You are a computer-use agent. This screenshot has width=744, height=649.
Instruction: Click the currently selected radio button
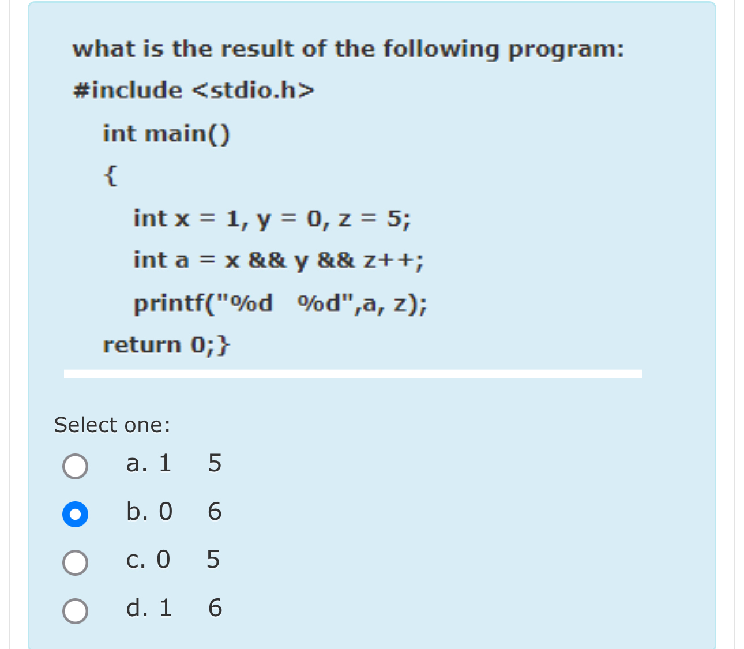click(76, 513)
